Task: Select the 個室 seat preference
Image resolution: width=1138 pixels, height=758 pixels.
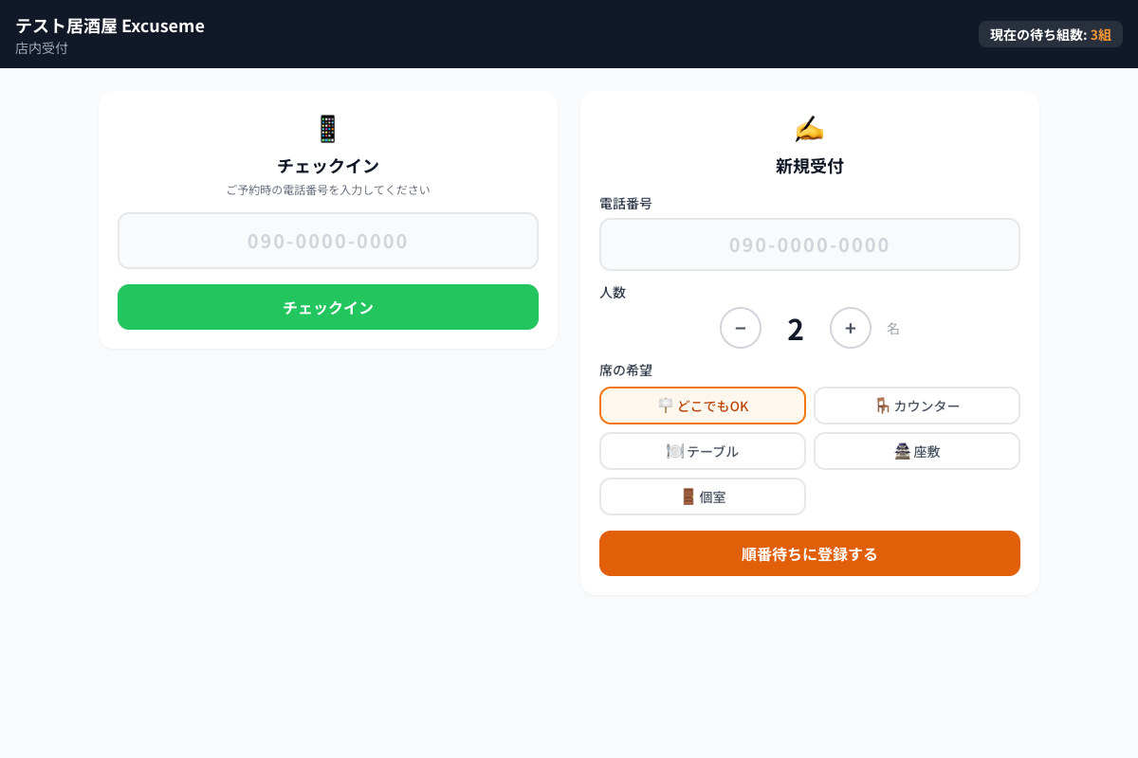Action: (x=702, y=496)
